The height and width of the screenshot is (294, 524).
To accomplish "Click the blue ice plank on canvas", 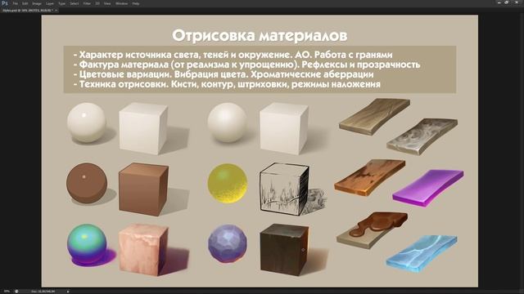I will coord(422,253).
